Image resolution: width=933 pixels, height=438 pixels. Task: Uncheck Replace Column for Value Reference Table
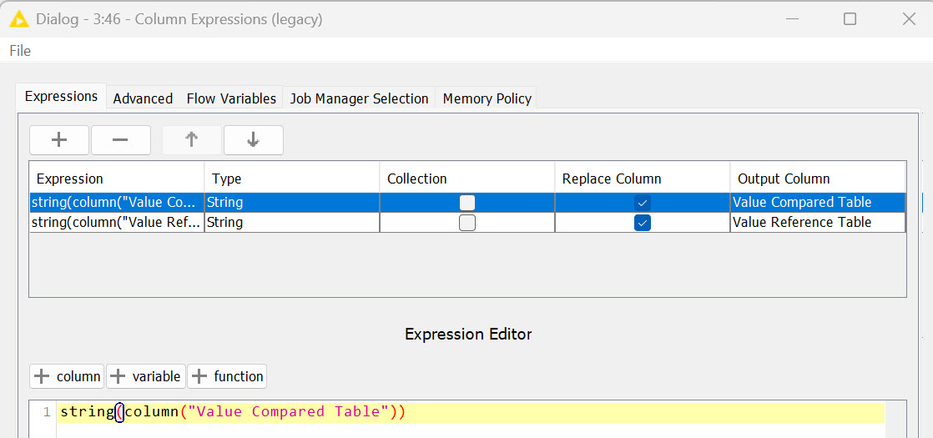[642, 223]
